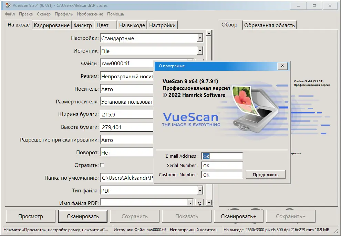The height and width of the screenshot is (236, 341).
Task: Switch to the На выходе tab
Action: [x=132, y=25]
